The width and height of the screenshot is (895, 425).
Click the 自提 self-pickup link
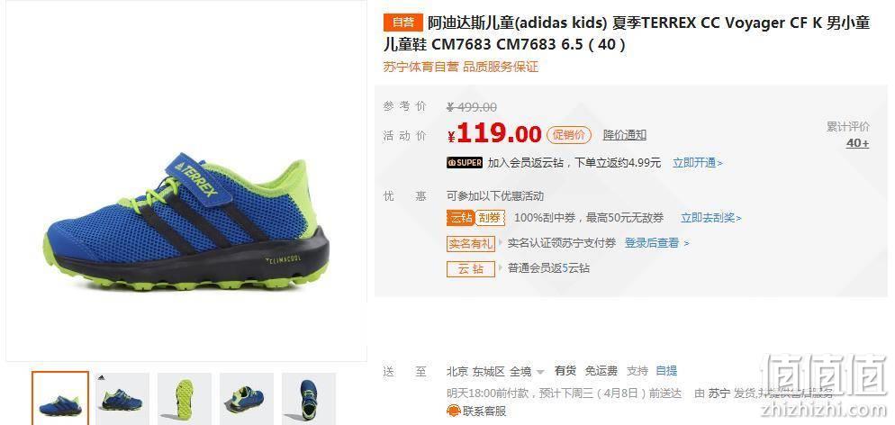click(x=666, y=371)
